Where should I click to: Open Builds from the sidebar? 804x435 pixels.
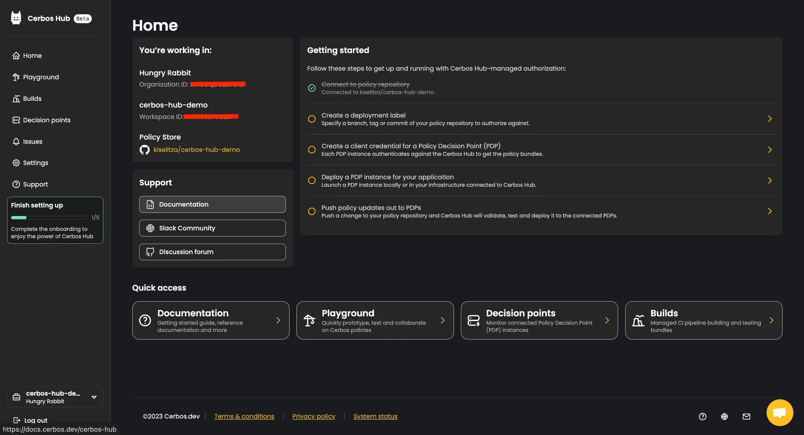[32, 98]
